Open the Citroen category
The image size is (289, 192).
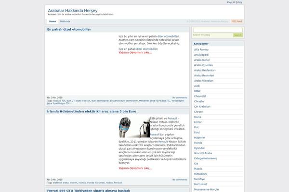(x=198, y=112)
